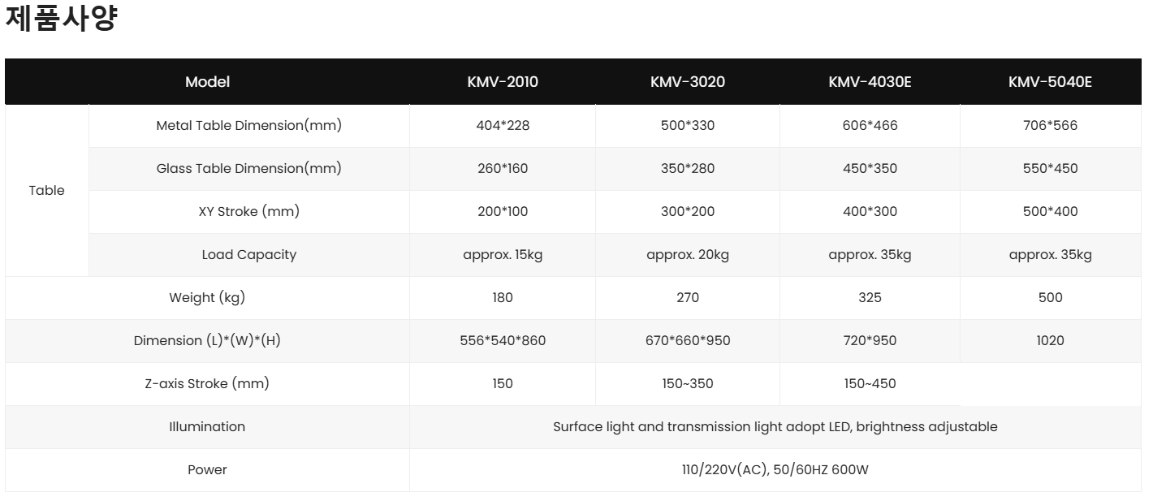This screenshot has height=501, width=1153.
Task: Select the Dimension (L)*(W)*(H) label
Action: pyautogui.click(x=207, y=341)
